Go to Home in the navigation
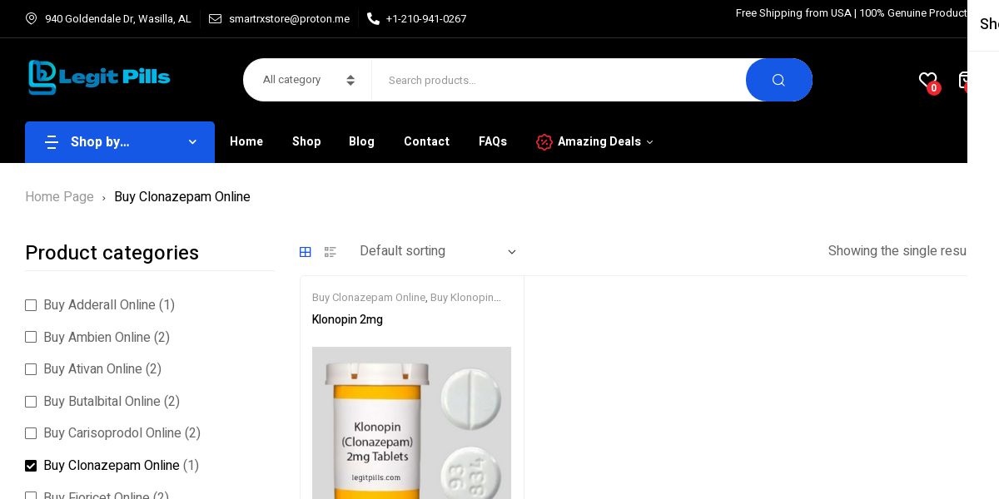This screenshot has height=499, width=999. click(x=246, y=141)
